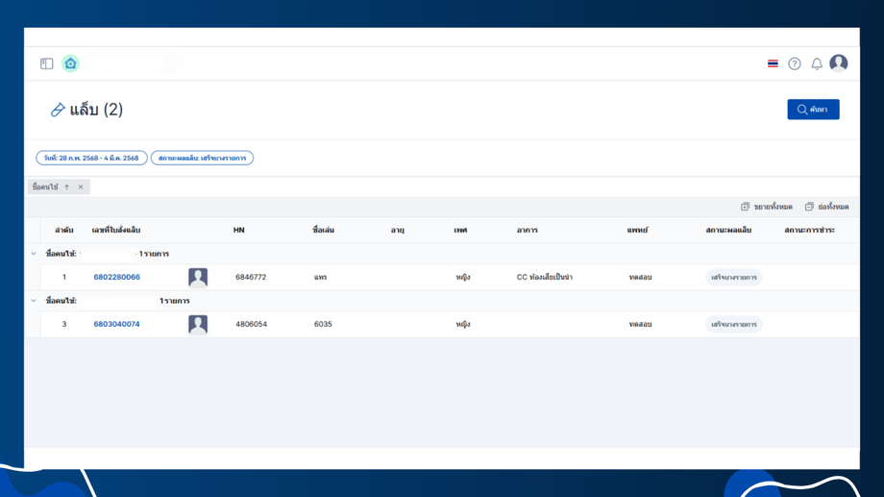Switch language via Thai flag icon

(773, 63)
